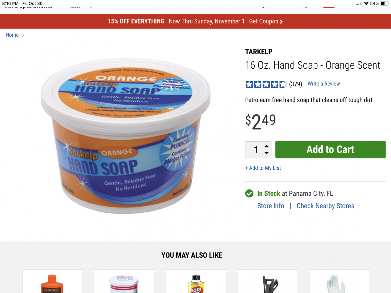
Task: Open the Goof Off recommended product thumbnail
Action: click(x=196, y=281)
